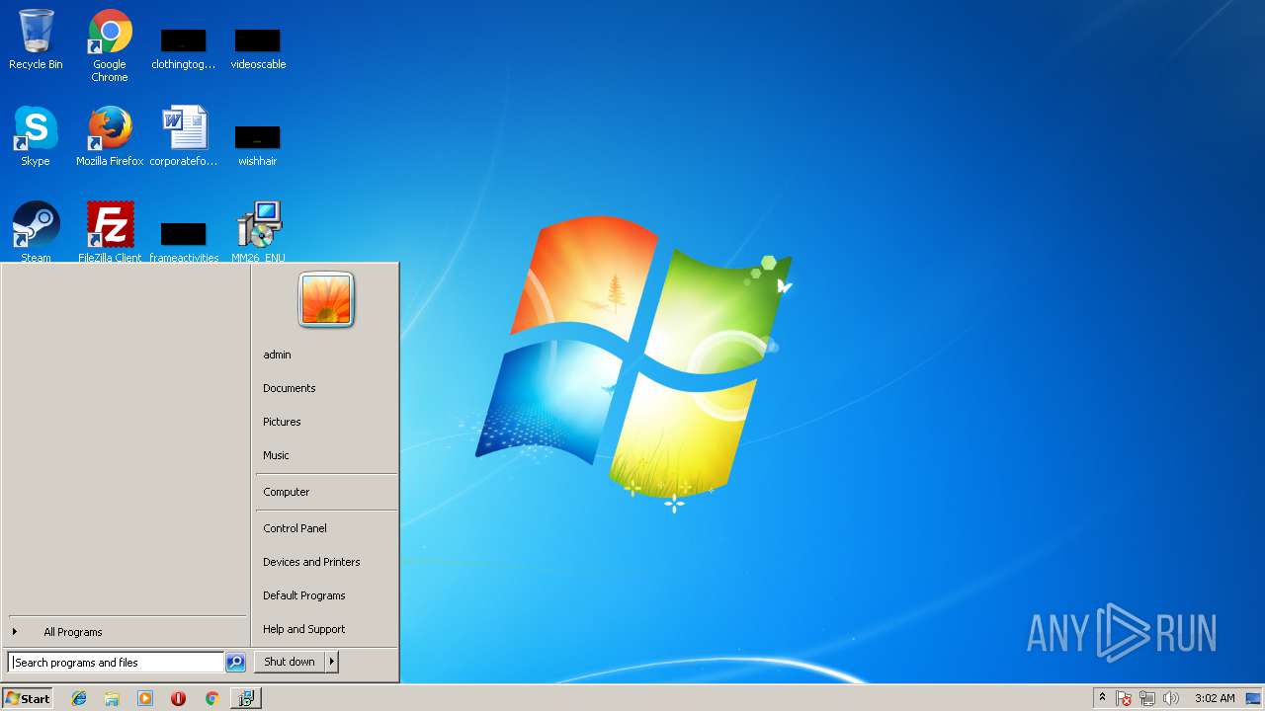The width and height of the screenshot is (1265, 711).
Task: Open Music from Start menu
Action: 326,455
